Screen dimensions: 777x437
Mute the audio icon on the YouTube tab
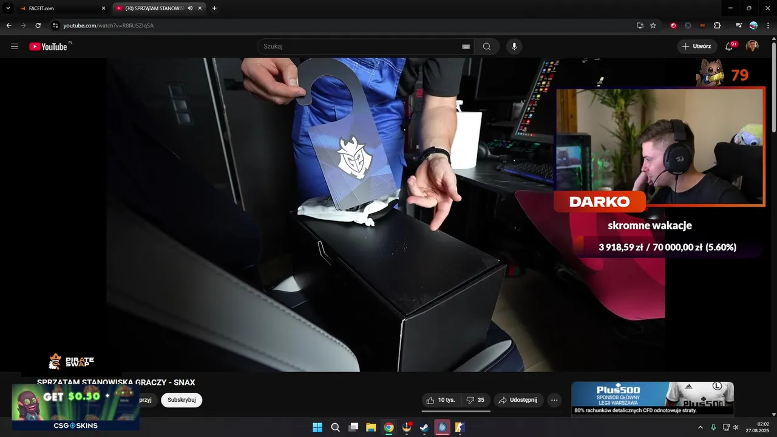coord(190,8)
